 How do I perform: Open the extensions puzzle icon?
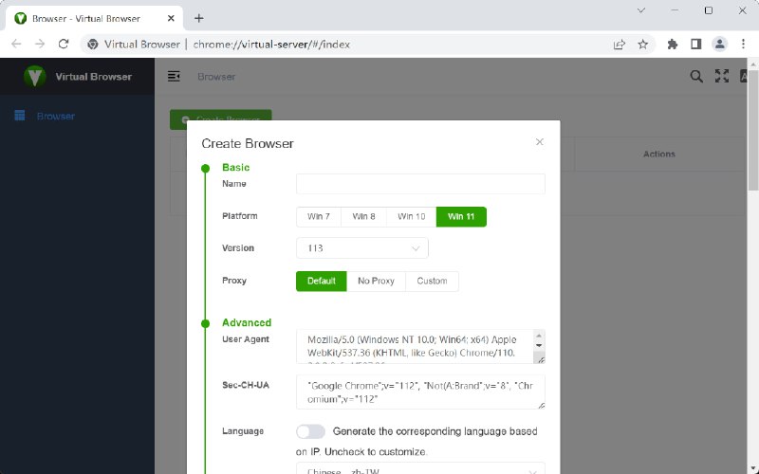[673, 45]
